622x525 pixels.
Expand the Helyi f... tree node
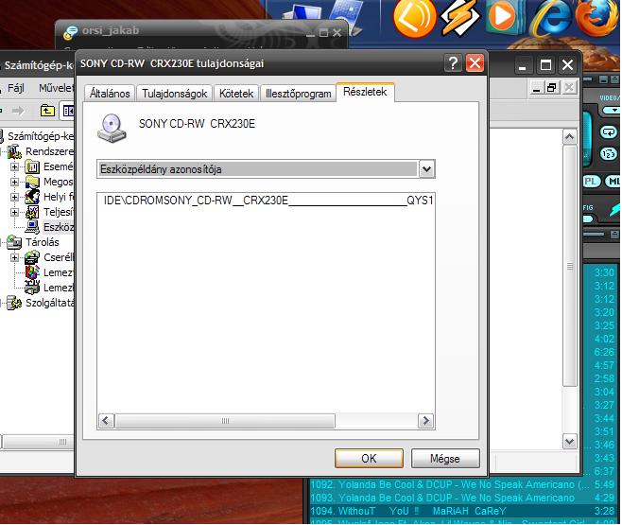click(15, 197)
